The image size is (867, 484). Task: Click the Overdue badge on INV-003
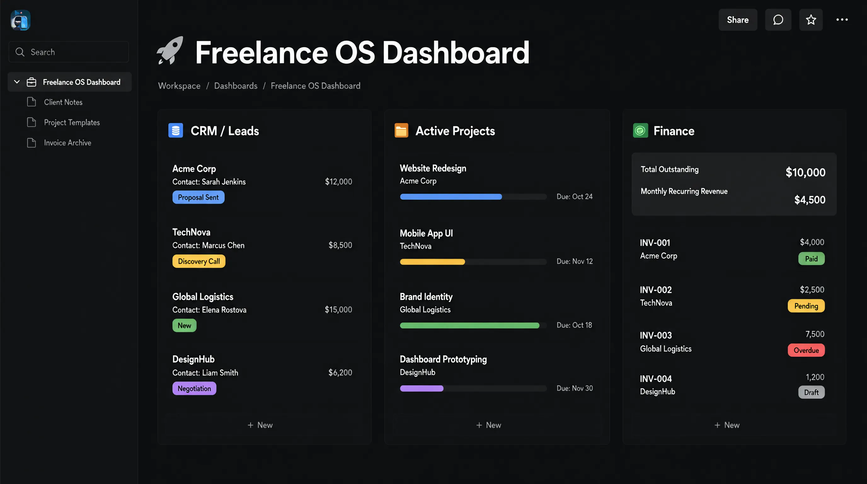click(806, 350)
